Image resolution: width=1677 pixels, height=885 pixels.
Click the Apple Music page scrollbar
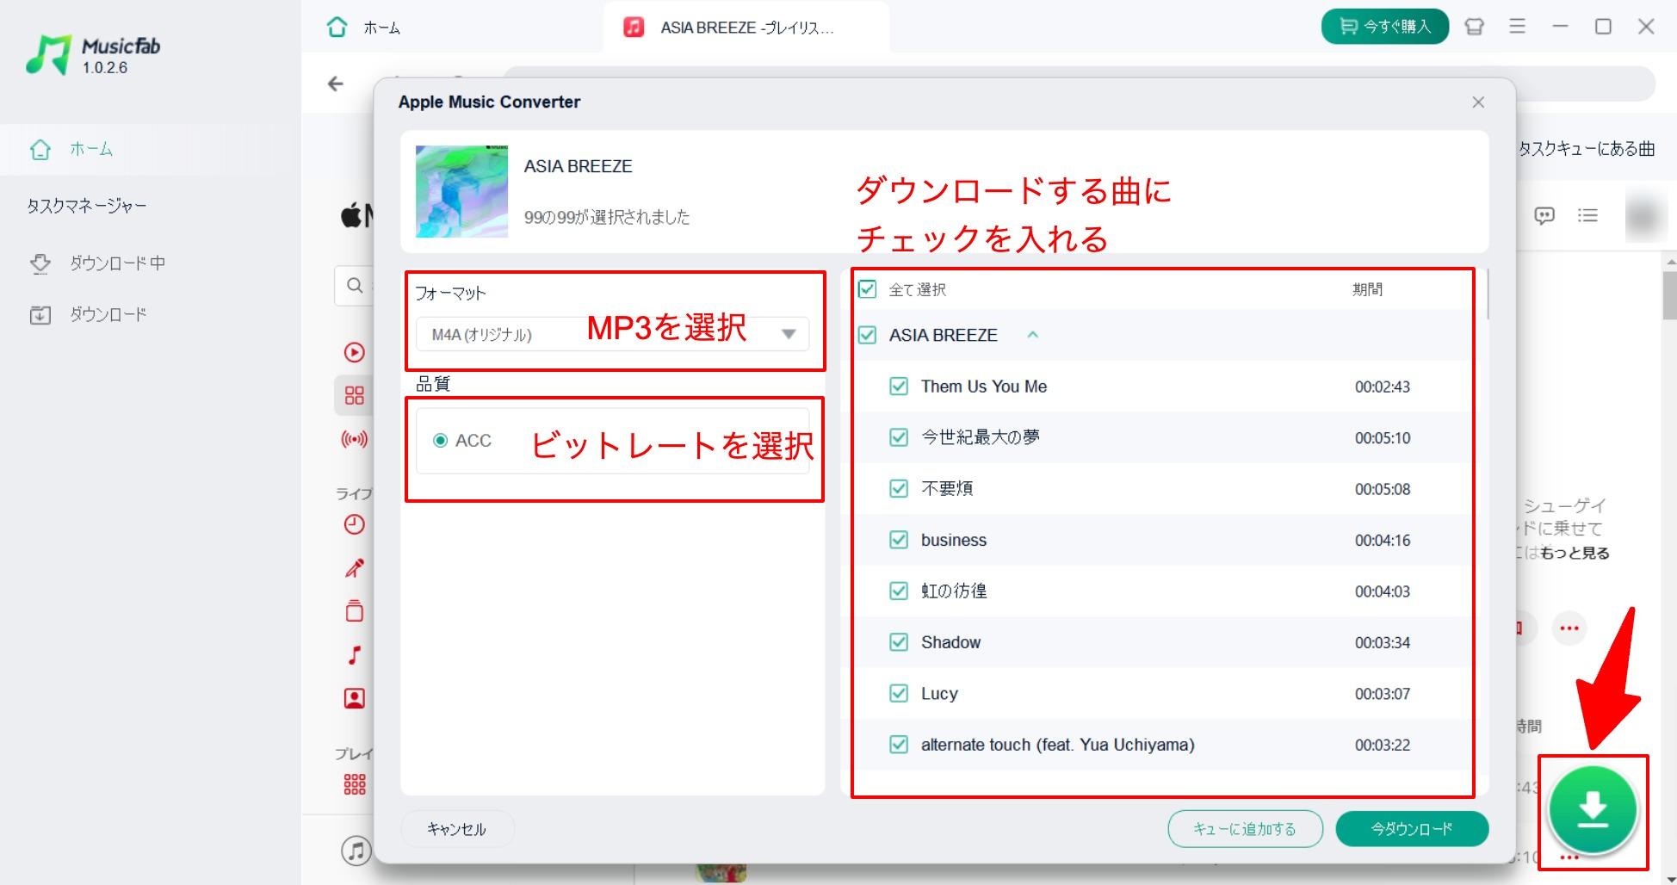coord(1670,295)
